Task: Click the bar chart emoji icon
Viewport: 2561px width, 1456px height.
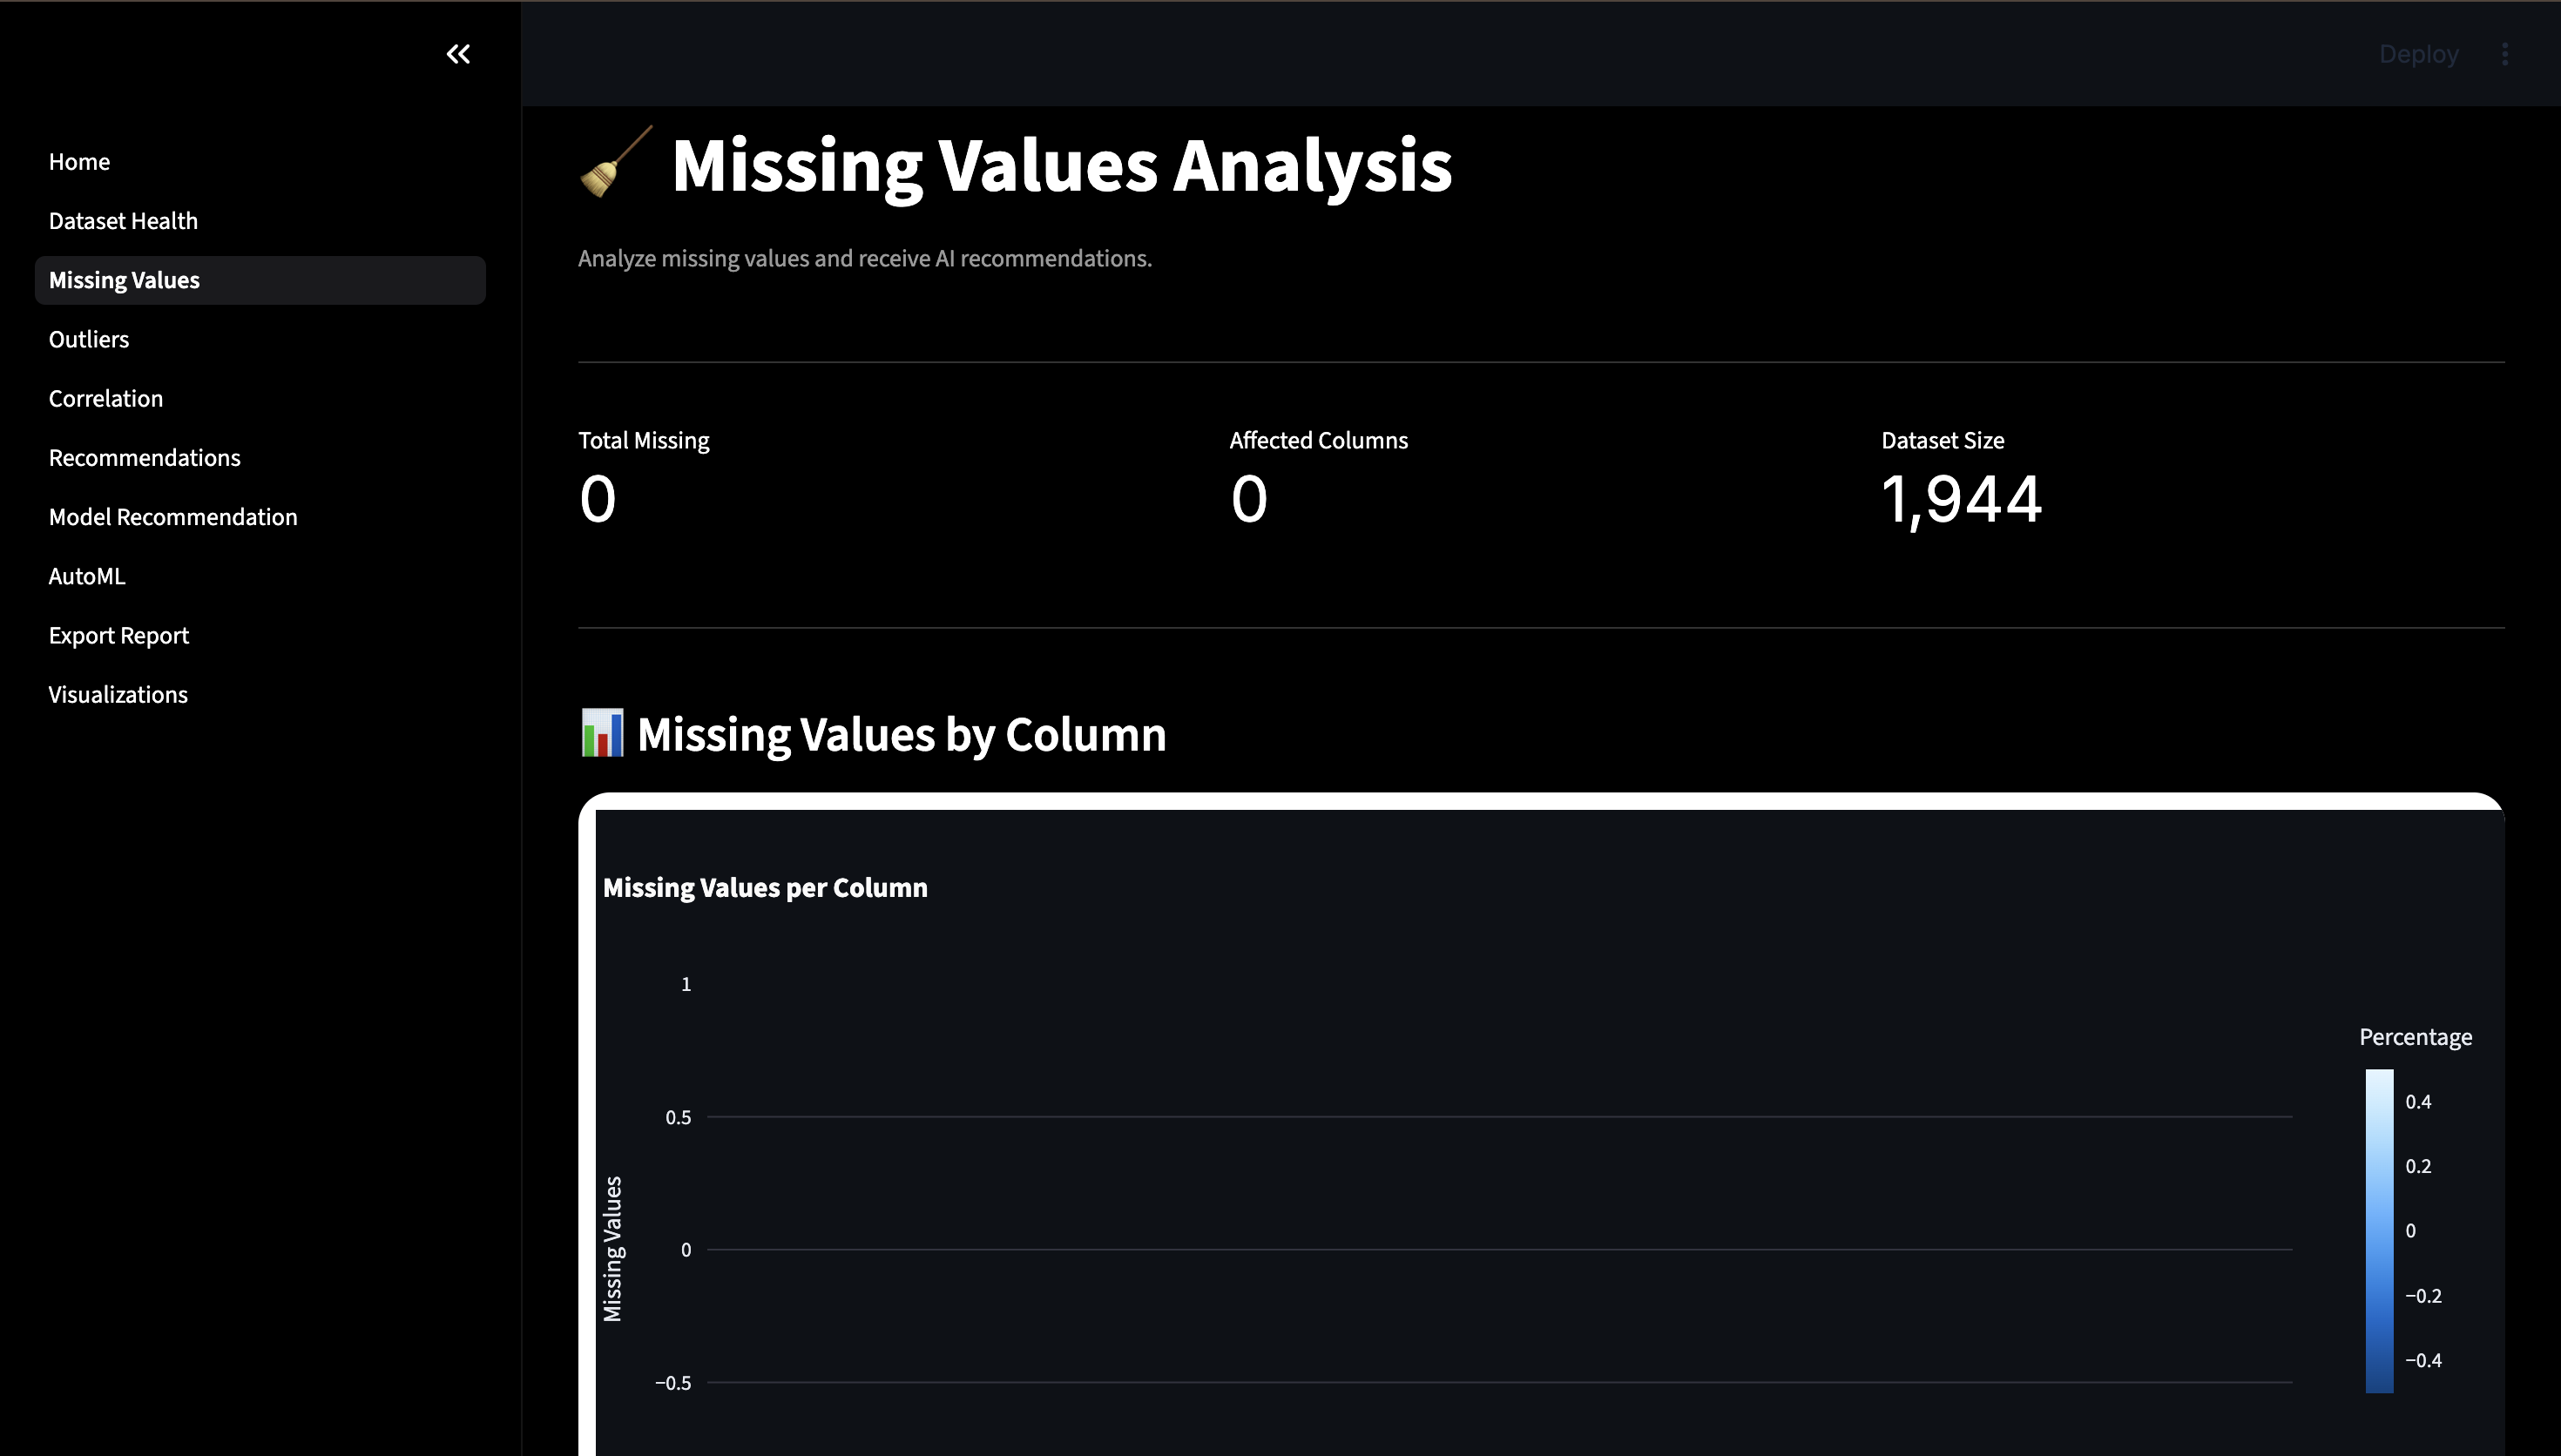Action: click(x=602, y=733)
